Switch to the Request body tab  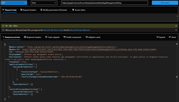tap(10, 10)
